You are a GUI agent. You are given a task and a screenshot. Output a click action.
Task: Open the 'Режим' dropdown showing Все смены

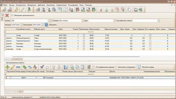82,21
